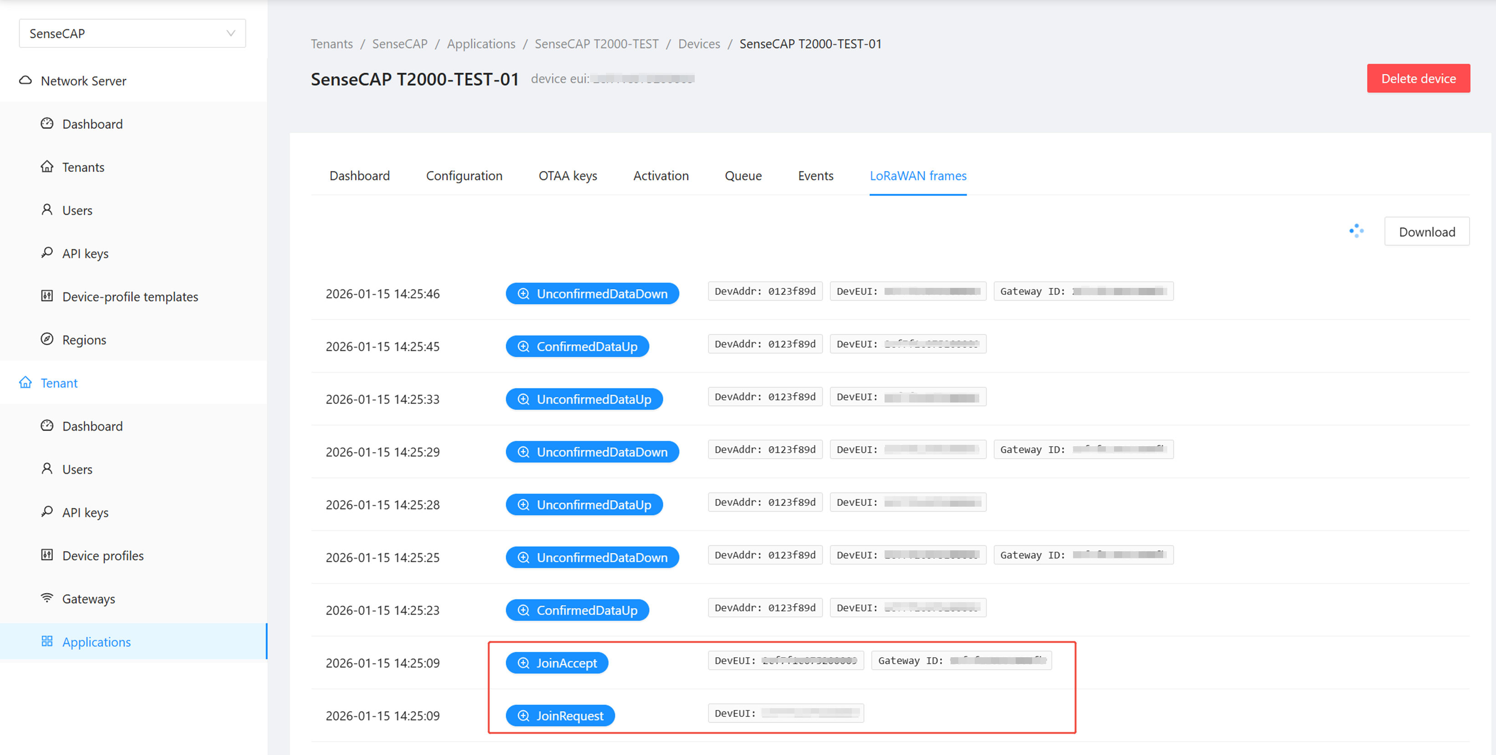Click the Device-profile templates icon

pyautogui.click(x=47, y=297)
